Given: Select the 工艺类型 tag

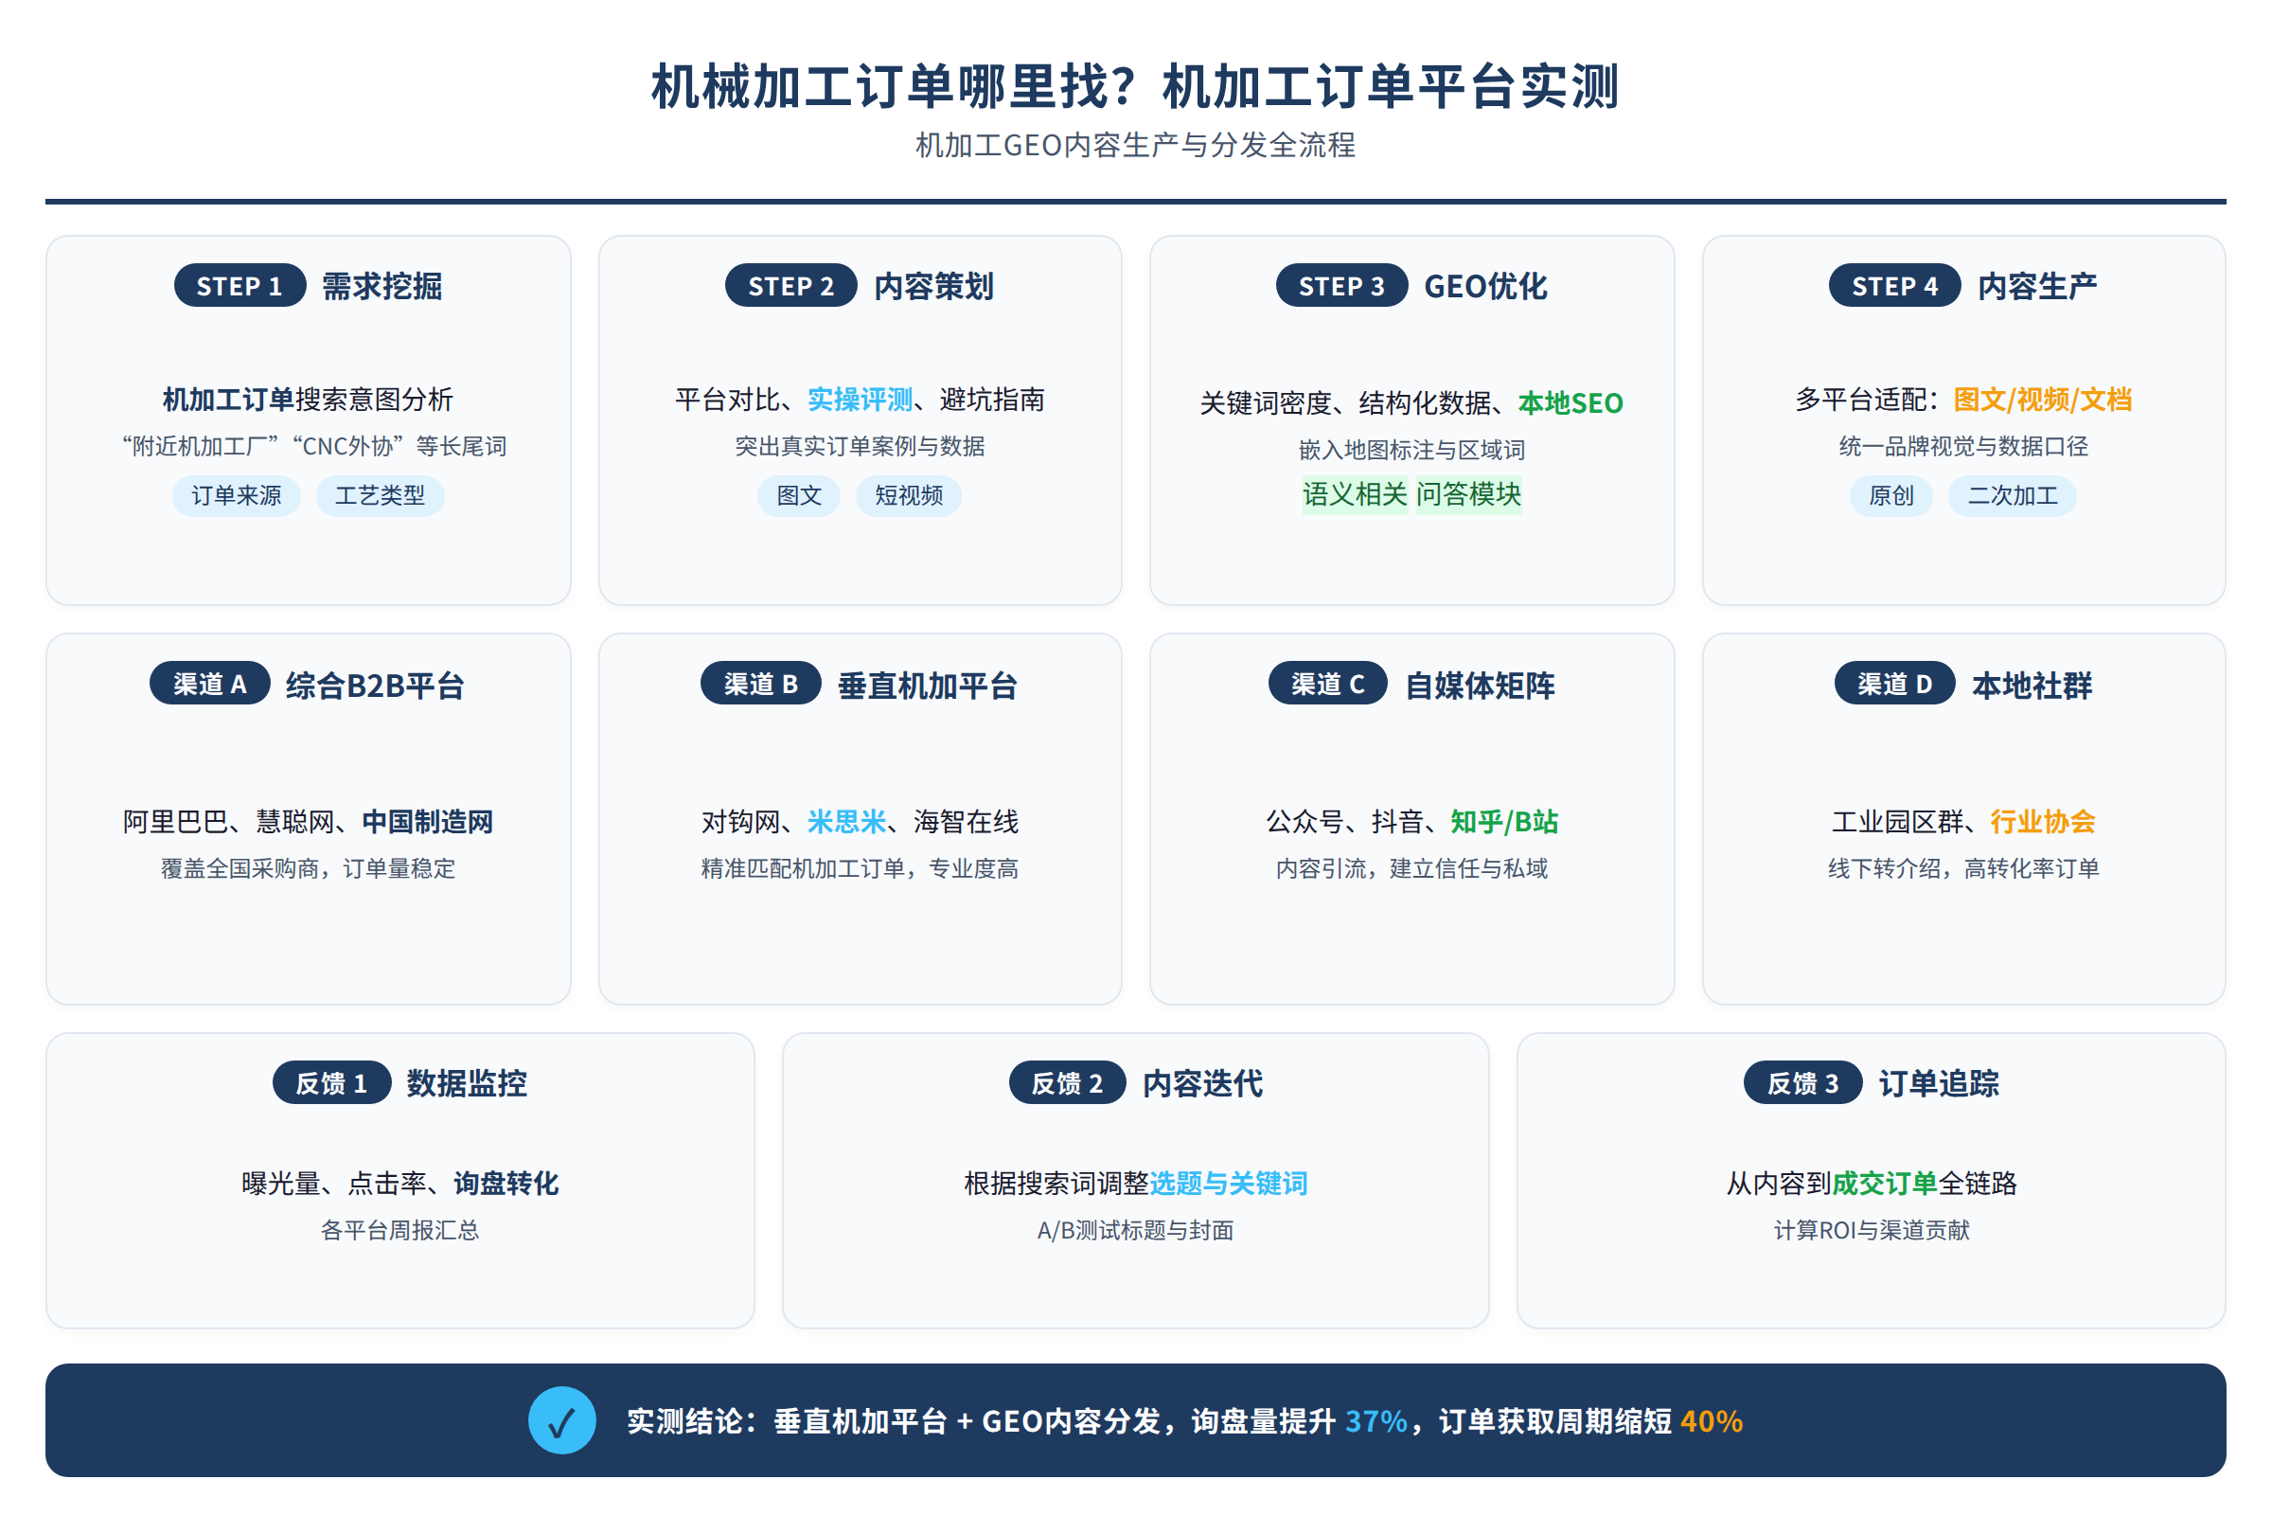Looking at the screenshot, I should coord(380,495).
